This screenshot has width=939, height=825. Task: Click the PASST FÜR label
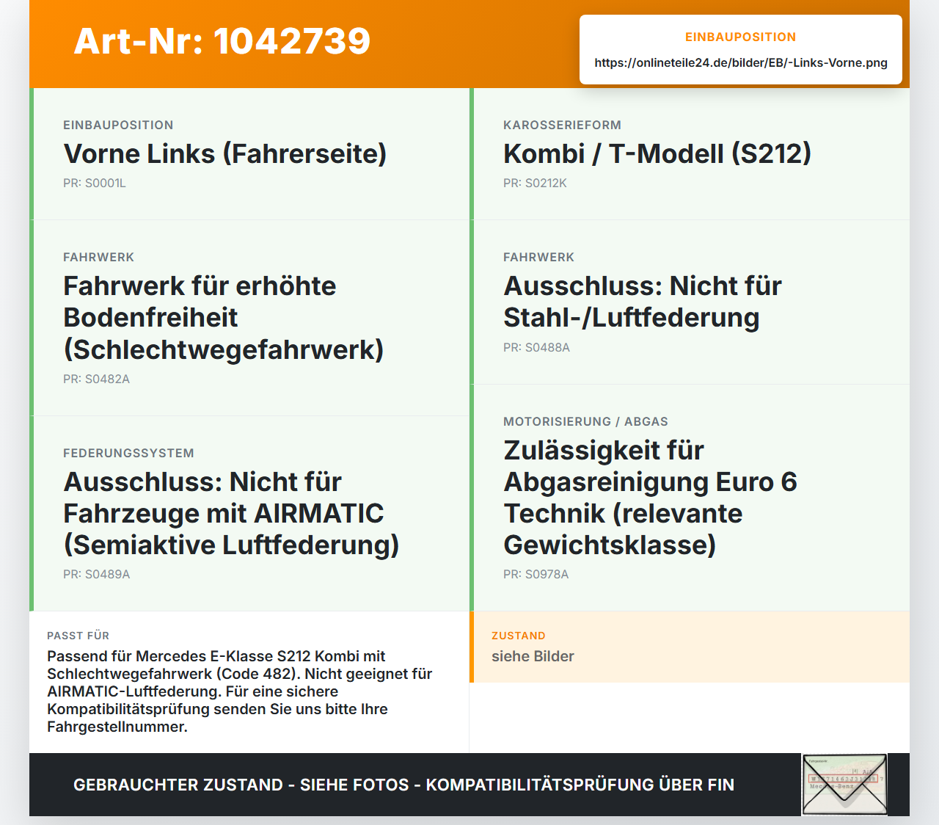[x=78, y=636]
